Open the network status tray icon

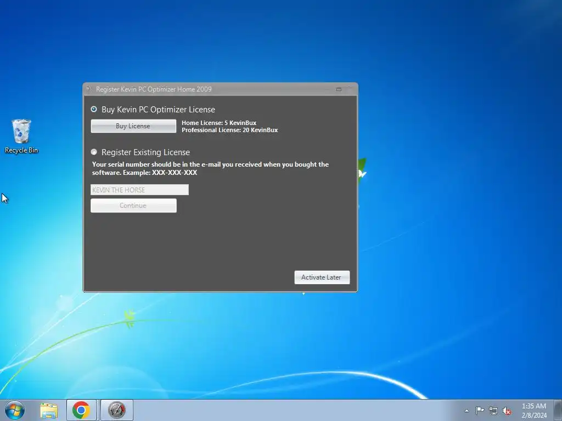pyautogui.click(x=493, y=411)
